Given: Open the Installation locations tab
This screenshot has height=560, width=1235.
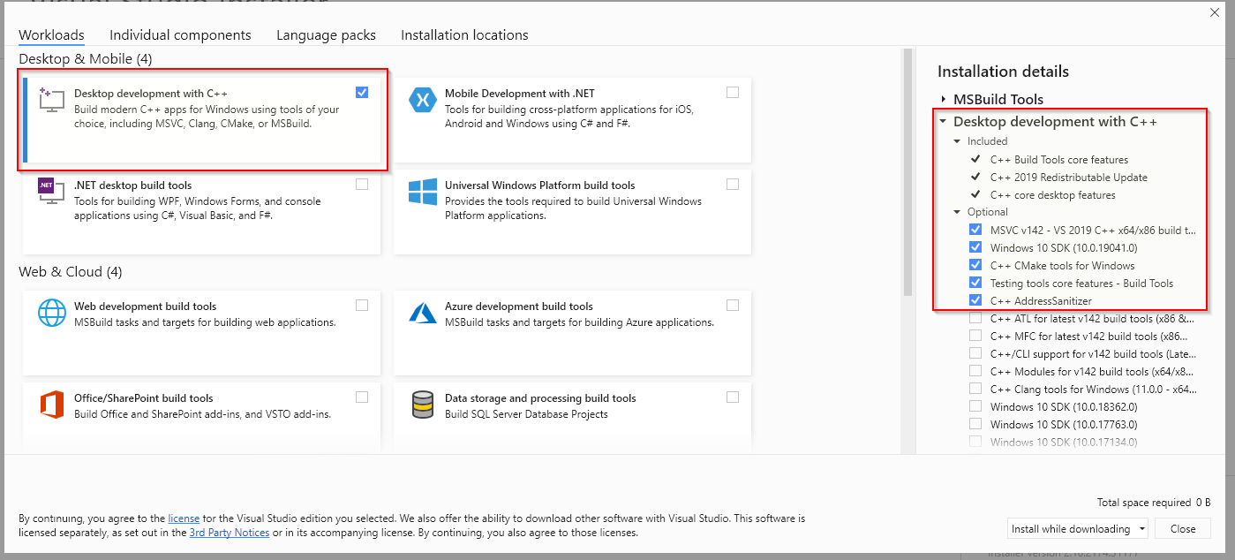Looking at the screenshot, I should pos(464,35).
